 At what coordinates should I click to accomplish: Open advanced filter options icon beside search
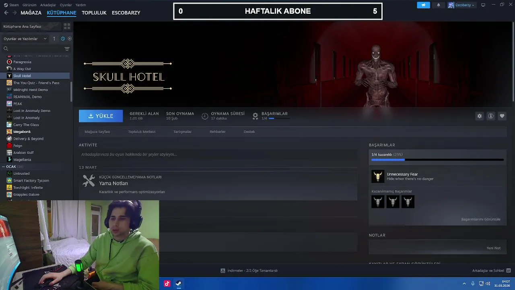67,49
